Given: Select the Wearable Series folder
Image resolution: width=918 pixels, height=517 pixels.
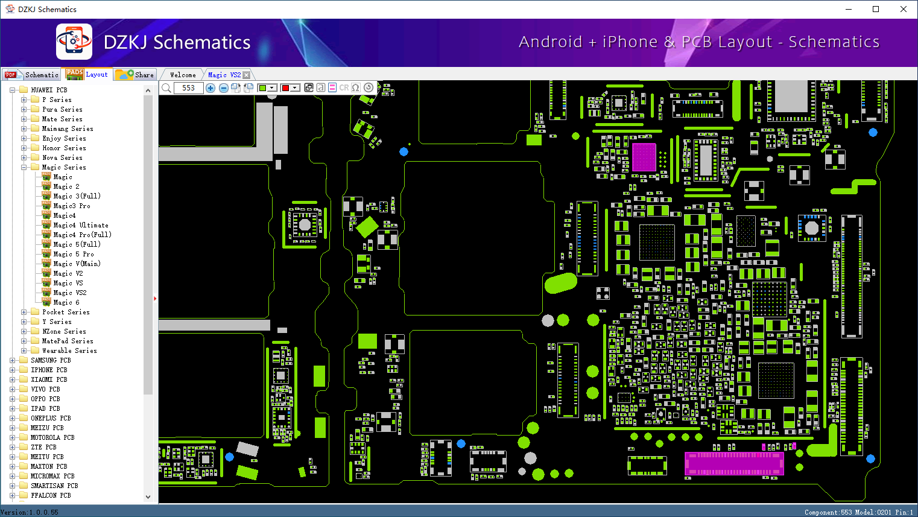Looking at the screenshot, I should pyautogui.click(x=69, y=350).
